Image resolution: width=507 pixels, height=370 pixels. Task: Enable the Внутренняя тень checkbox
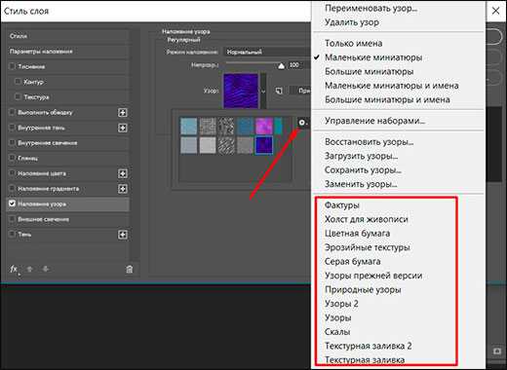point(13,128)
